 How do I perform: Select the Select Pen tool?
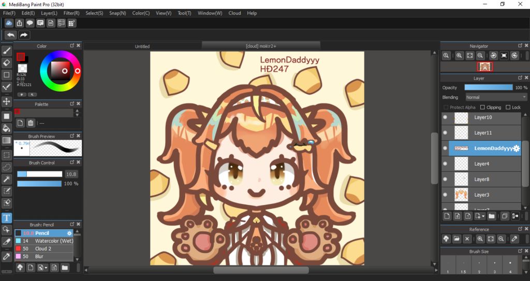click(6, 191)
